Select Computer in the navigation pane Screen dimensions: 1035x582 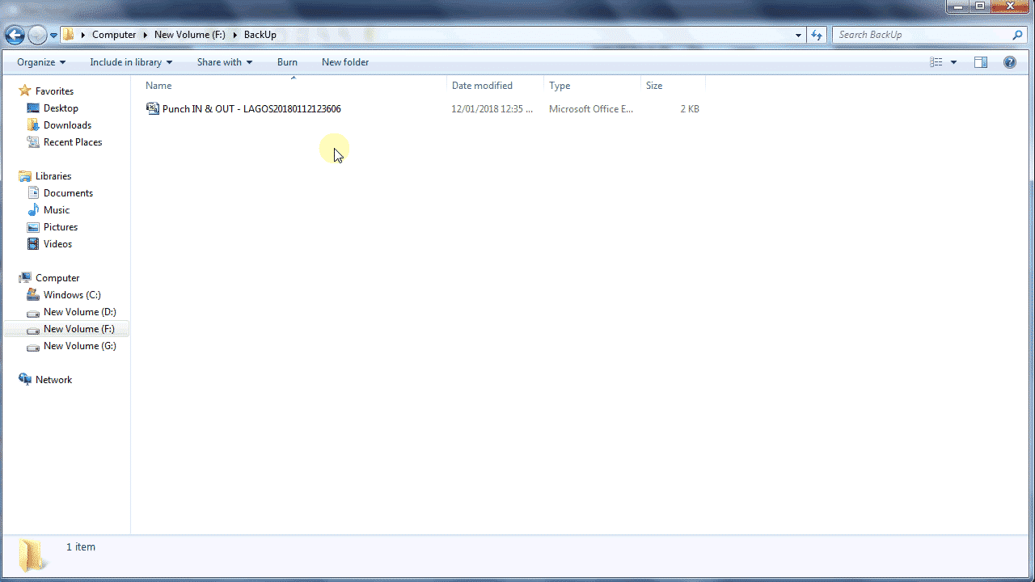tap(57, 278)
